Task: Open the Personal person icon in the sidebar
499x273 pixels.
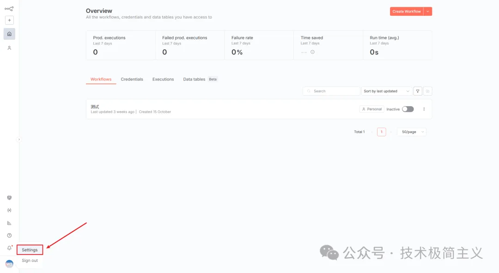Action: (9, 48)
